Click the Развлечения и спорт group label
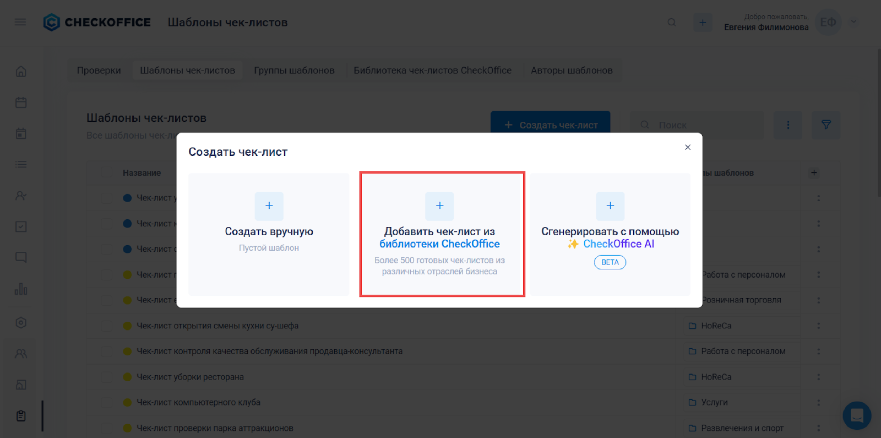 742,428
